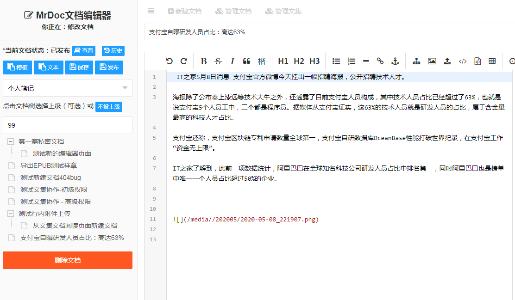Click the image markdown line in editor

coord(245,220)
